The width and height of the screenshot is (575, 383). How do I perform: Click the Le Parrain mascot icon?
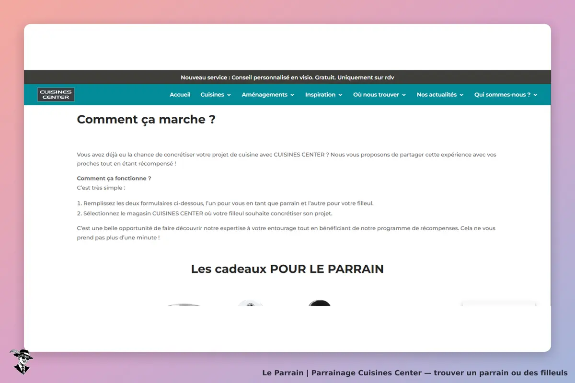(x=21, y=361)
